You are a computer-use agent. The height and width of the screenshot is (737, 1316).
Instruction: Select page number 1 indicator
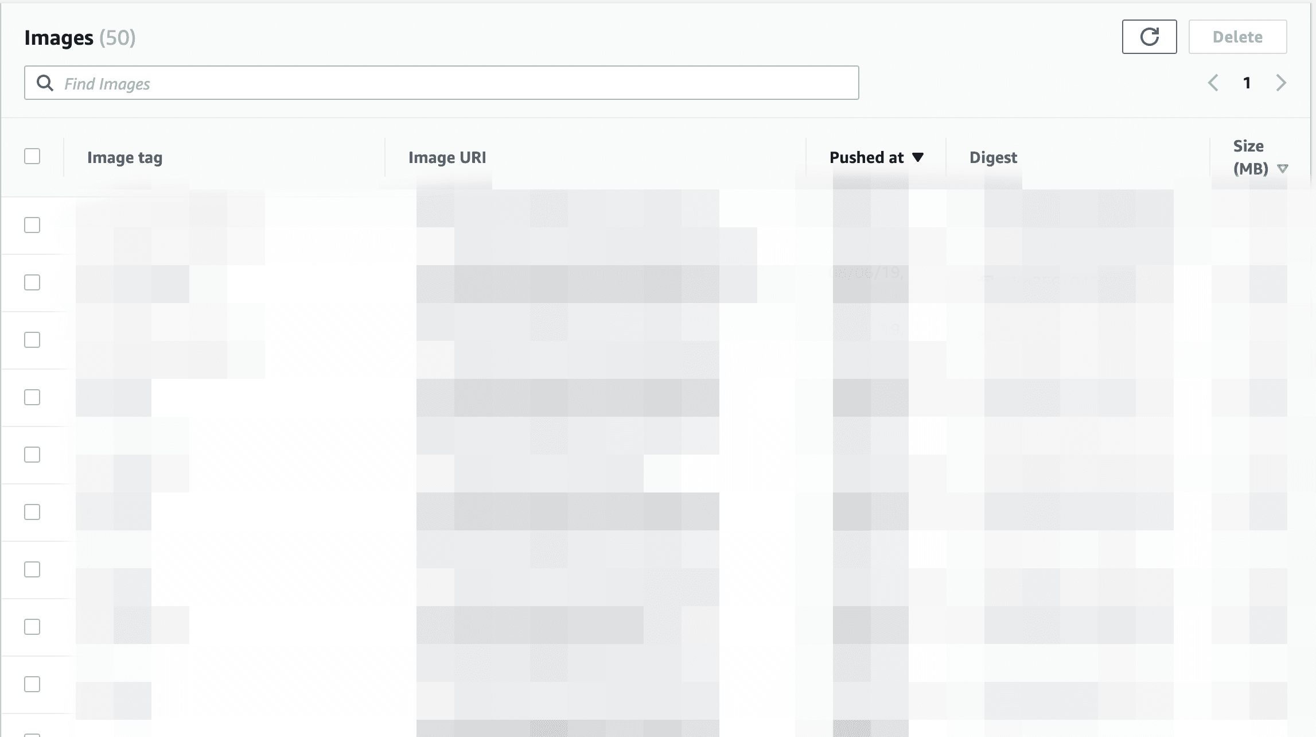point(1247,83)
